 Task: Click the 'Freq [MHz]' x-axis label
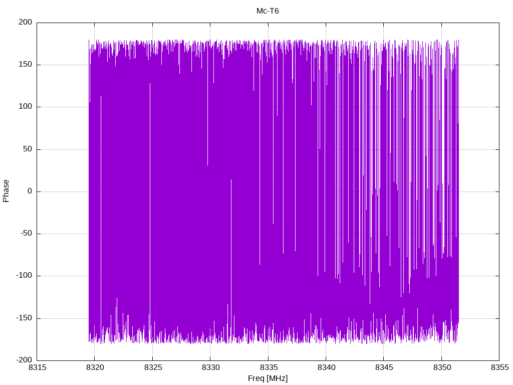click(268, 378)
